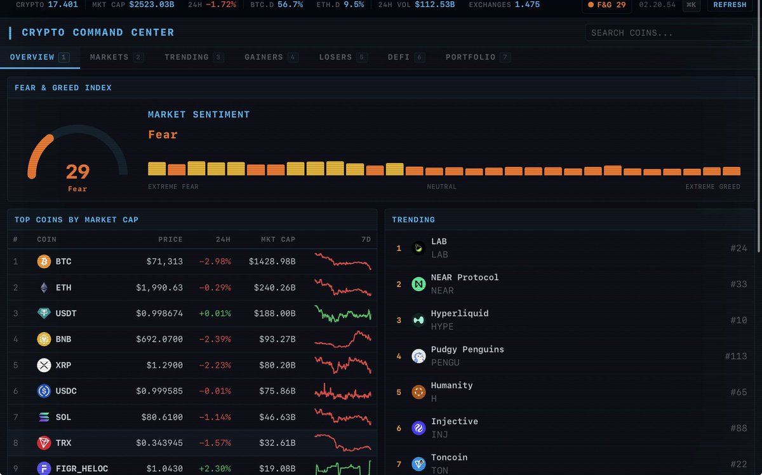
Task: Click the Refresh button
Action: (x=730, y=5)
